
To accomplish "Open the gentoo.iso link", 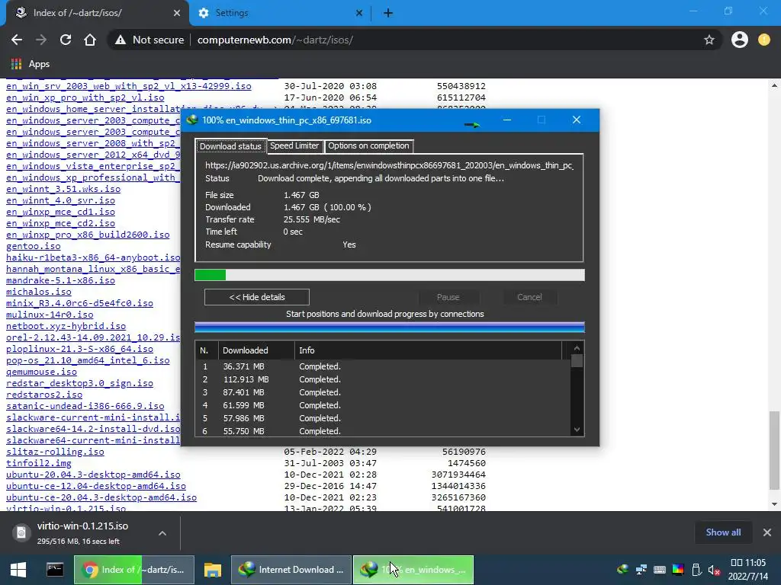I will [x=34, y=246].
